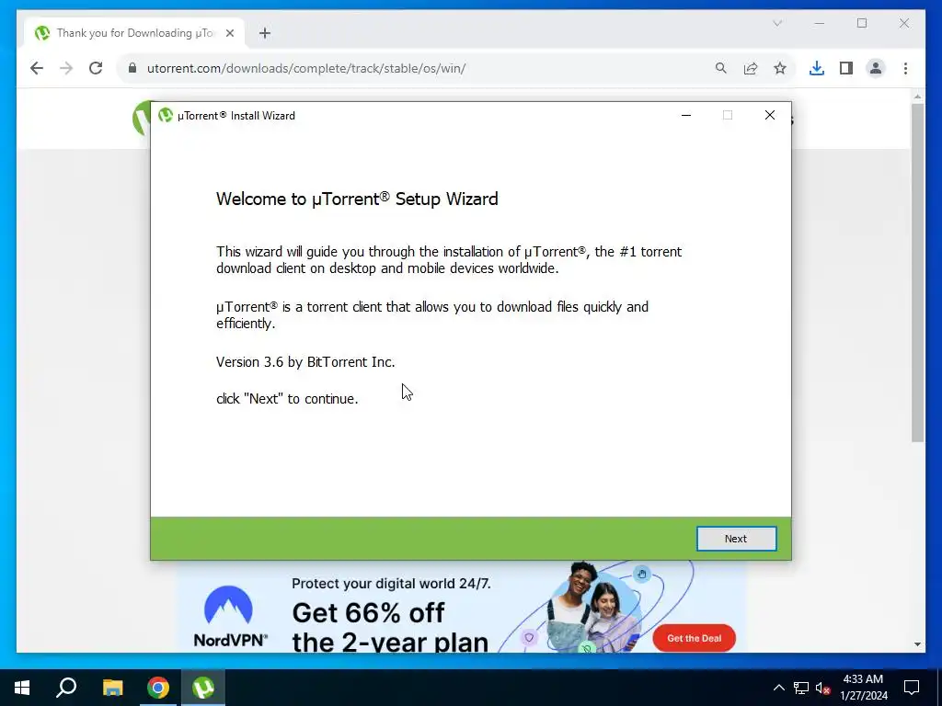This screenshot has width=942, height=706.
Task: Minimize the Chrome browser window
Action: [819, 23]
